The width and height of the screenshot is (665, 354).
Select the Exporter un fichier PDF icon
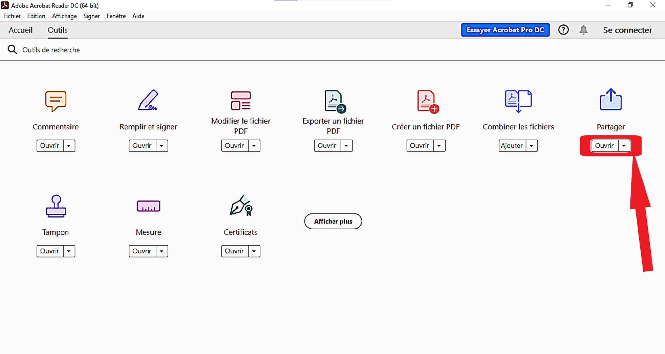[x=335, y=101]
